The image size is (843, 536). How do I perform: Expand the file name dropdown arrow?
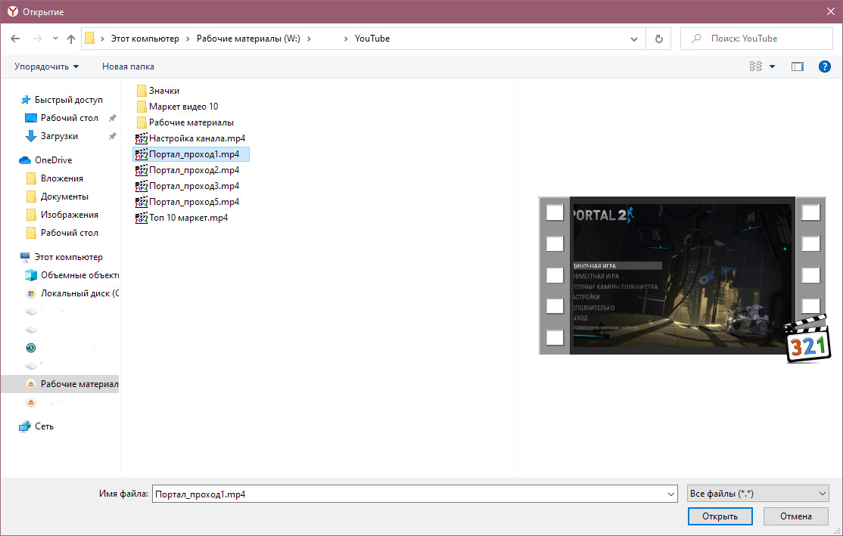point(671,494)
